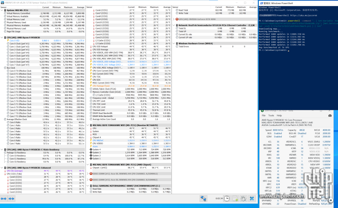The width and height of the screenshot is (338, 208).
Task: Click the HWiNFO title bar app icon
Action: (x=2, y=2)
